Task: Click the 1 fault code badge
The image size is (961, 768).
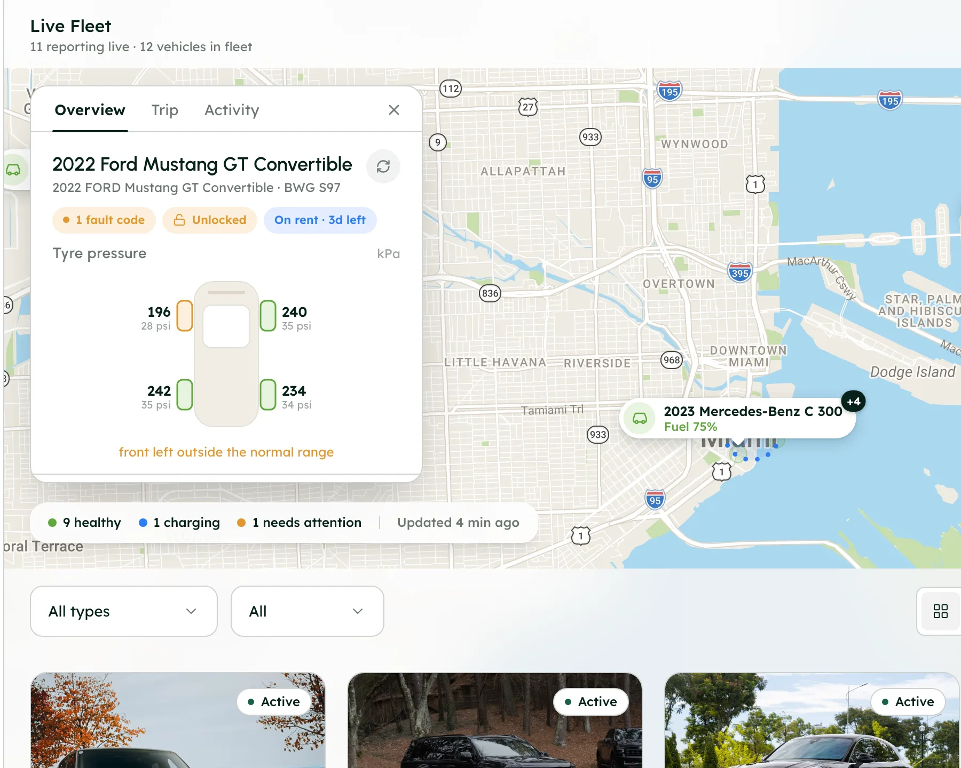Action: click(104, 220)
